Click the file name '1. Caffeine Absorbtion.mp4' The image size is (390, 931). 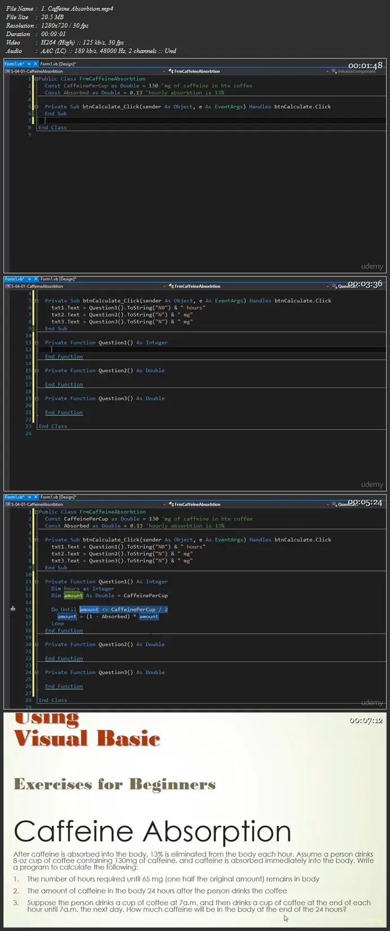click(x=77, y=8)
